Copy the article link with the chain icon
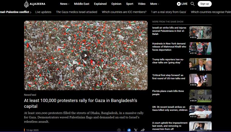 click(x=143, y=130)
